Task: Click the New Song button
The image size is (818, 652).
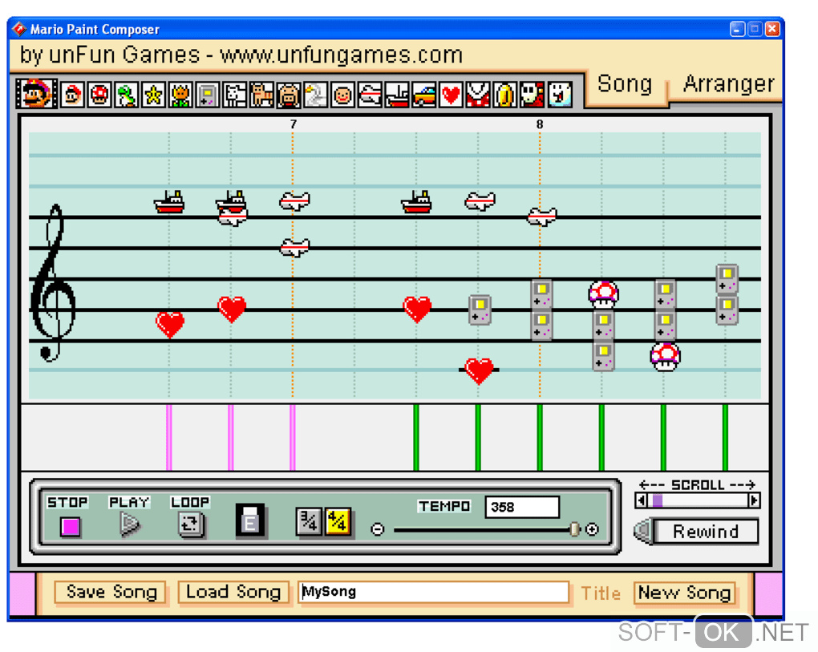Action: pyautogui.click(x=684, y=593)
